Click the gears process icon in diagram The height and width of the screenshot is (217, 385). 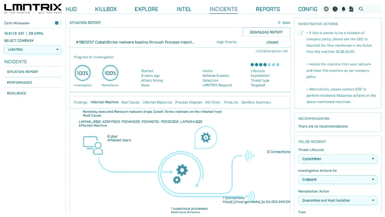pyautogui.click(x=180, y=174)
